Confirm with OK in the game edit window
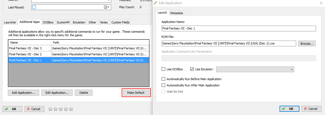Viewport: 325px width, 115px height. pyautogui.click(x=12, y=109)
